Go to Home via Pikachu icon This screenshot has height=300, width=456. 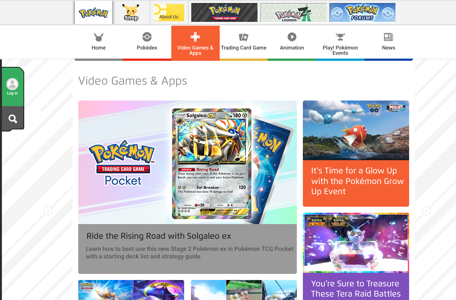(99, 37)
